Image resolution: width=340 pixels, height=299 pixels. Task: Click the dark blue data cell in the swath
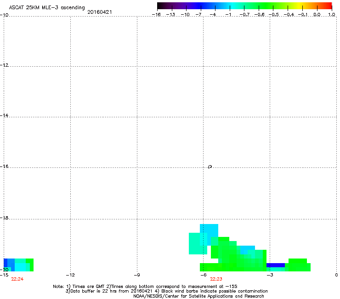(x=275, y=265)
